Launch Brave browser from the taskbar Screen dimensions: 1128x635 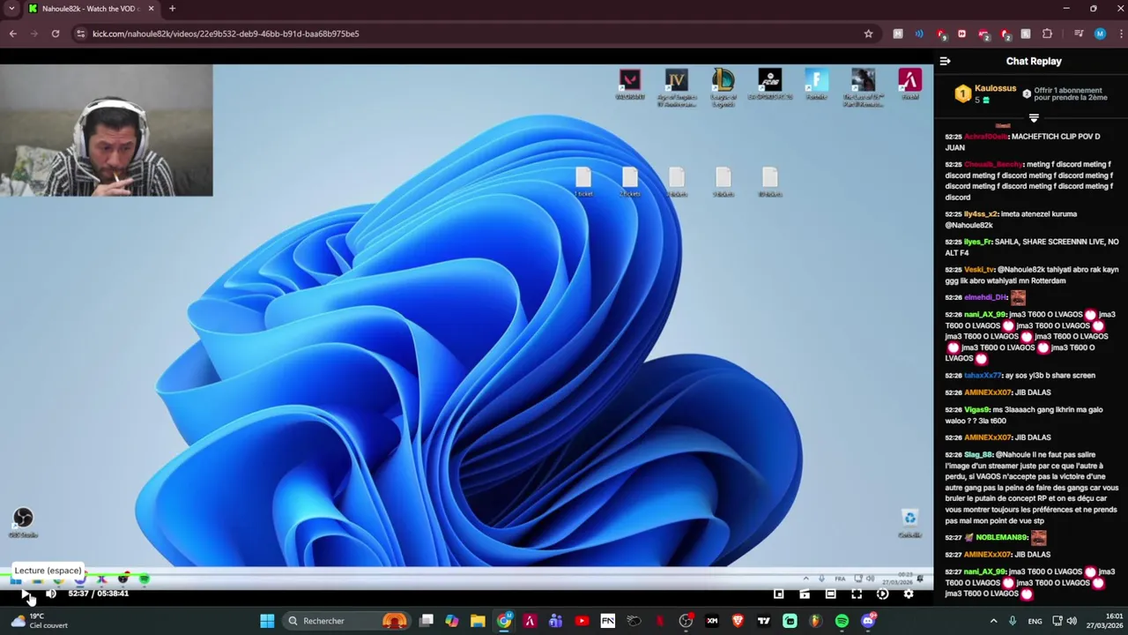738,621
